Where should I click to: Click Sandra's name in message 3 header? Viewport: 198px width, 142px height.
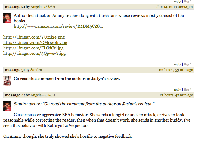point(36,70)
